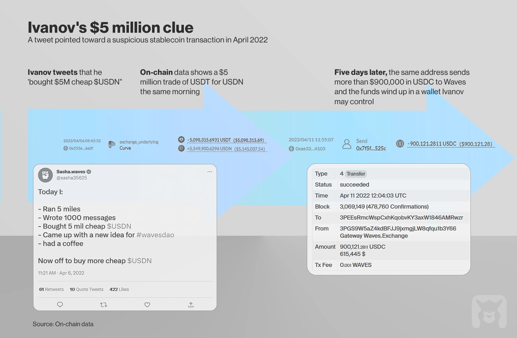Open the #wavesdao hashtag link

click(x=155, y=235)
